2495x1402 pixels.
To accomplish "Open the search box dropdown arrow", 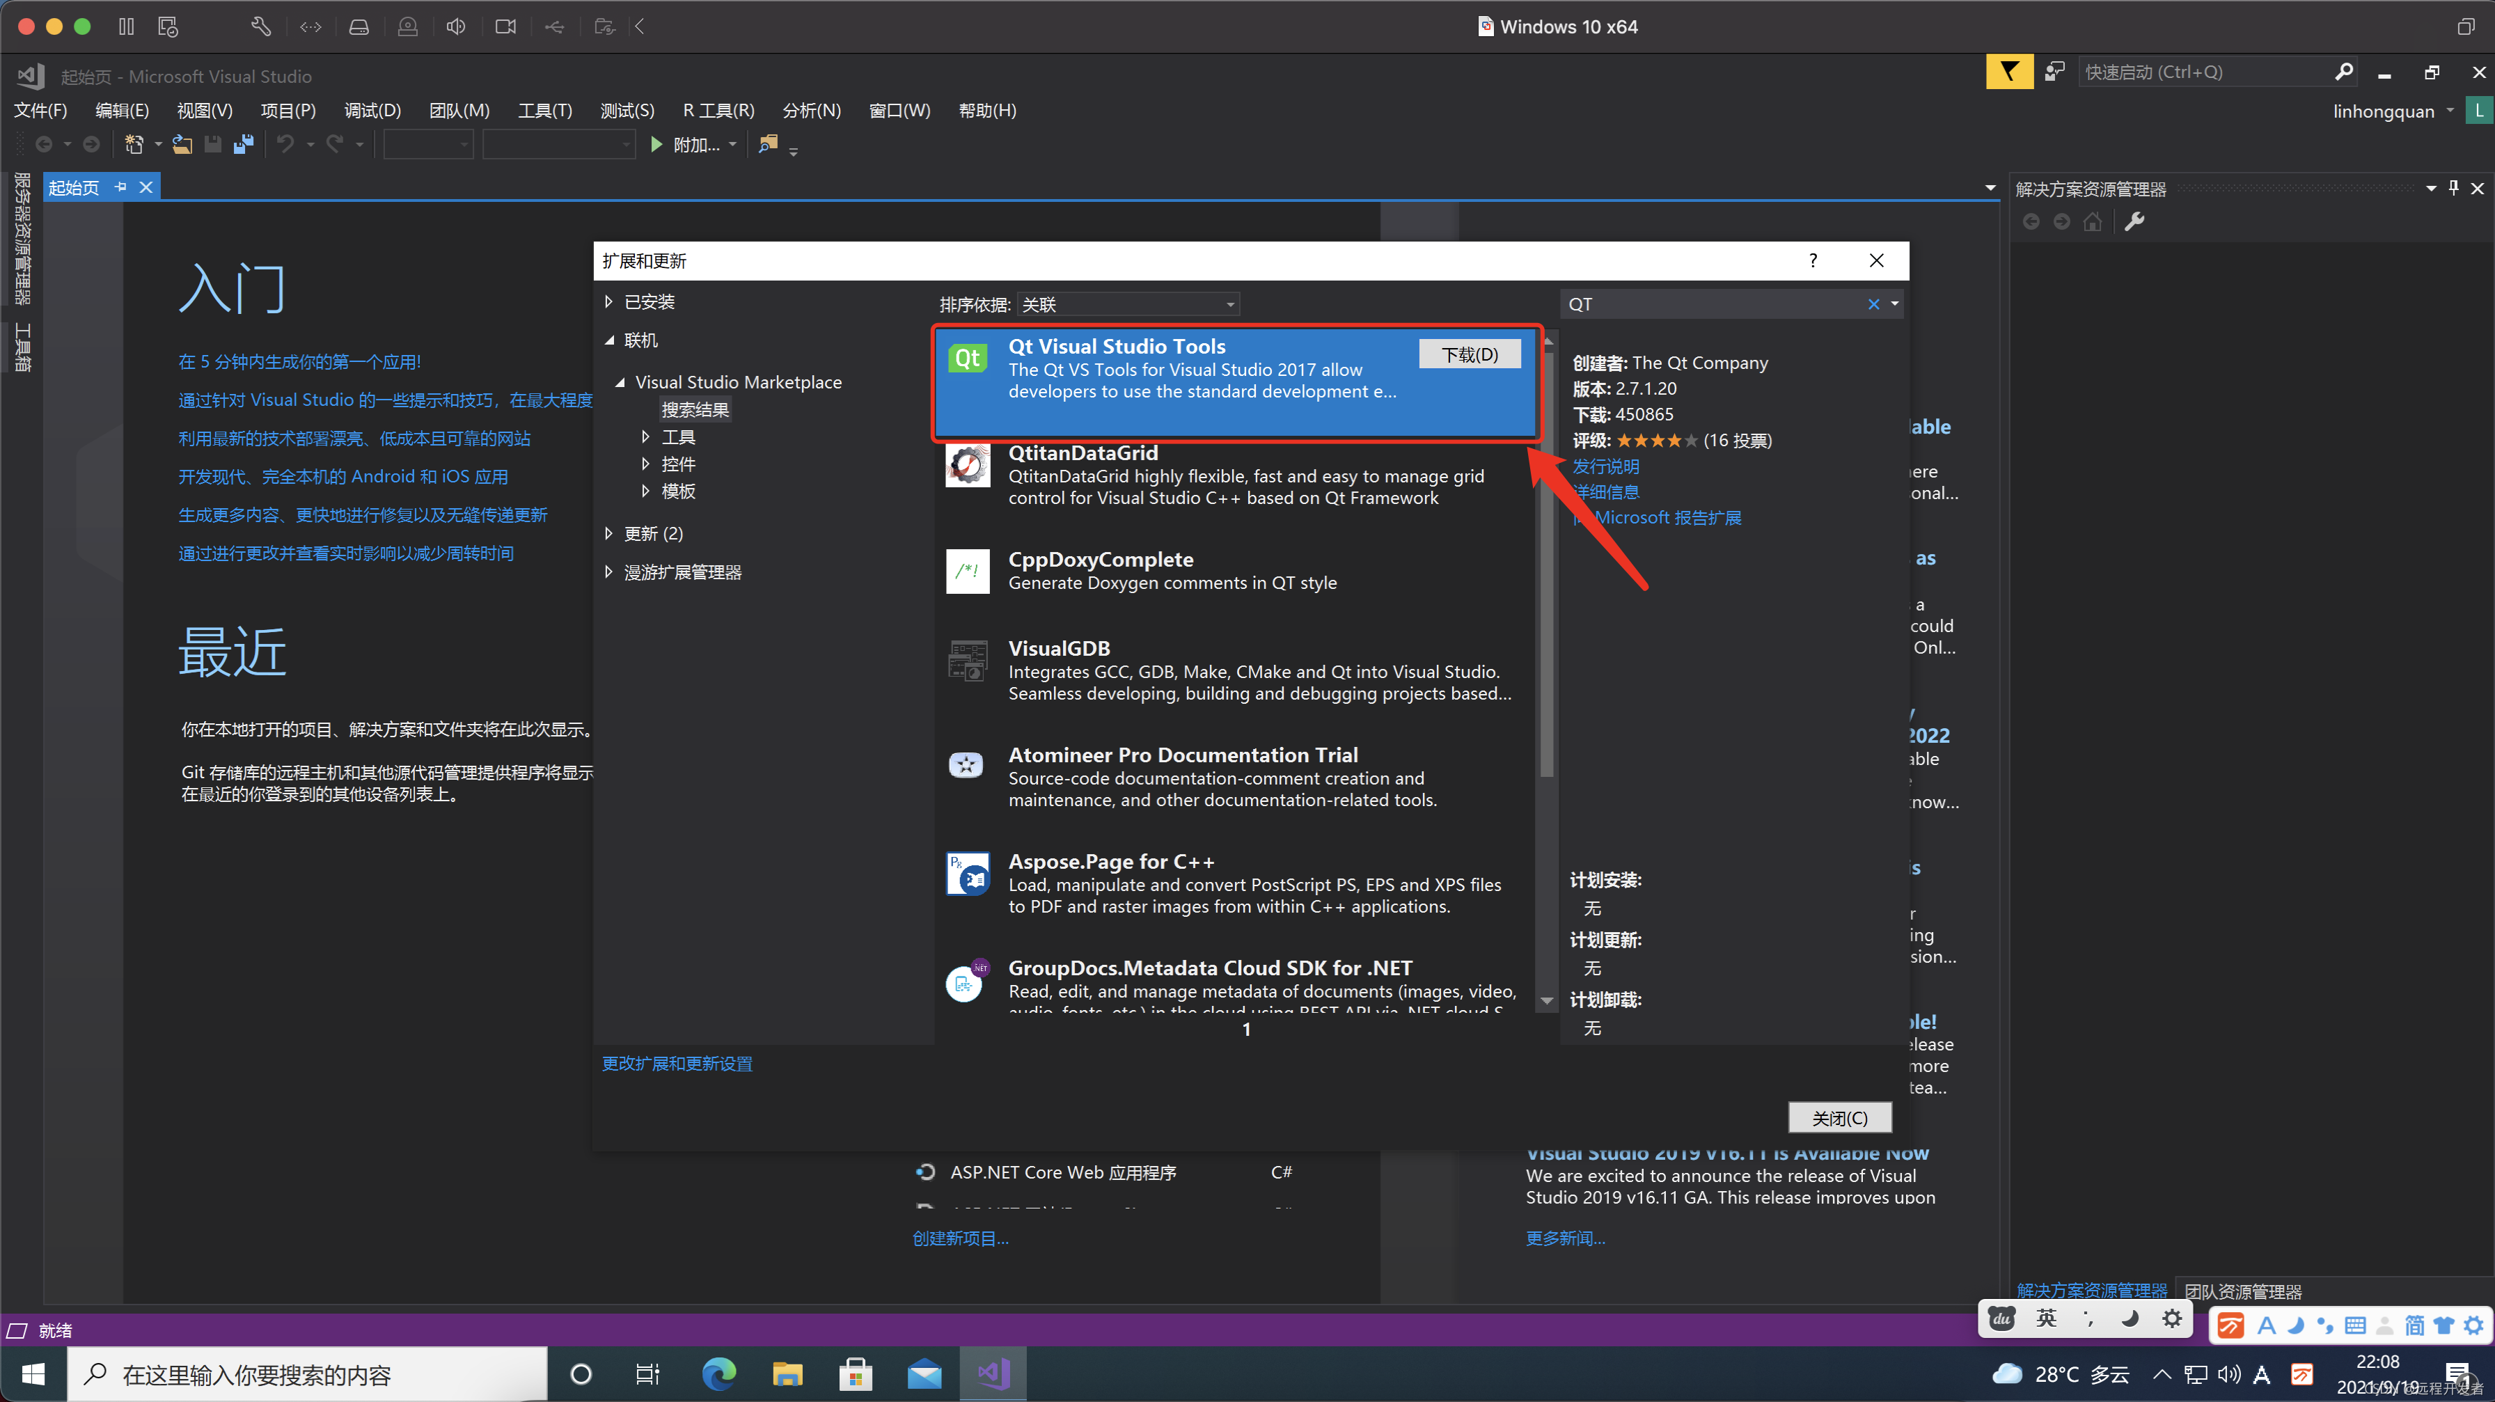I will [x=1894, y=304].
